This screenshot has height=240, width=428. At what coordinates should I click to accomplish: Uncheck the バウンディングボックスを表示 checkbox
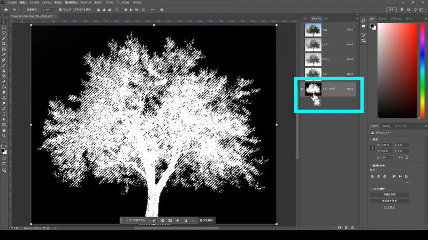tap(60, 10)
